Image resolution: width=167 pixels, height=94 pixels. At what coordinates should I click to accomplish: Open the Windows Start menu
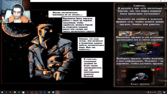2,92
